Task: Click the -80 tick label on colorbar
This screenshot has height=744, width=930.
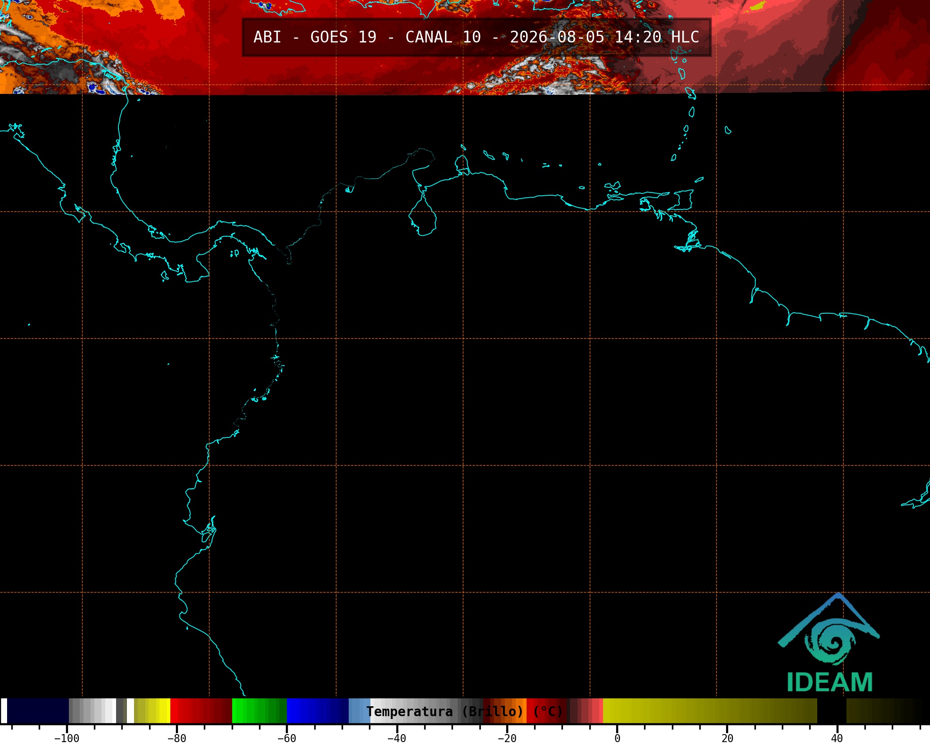Action: [x=176, y=738]
